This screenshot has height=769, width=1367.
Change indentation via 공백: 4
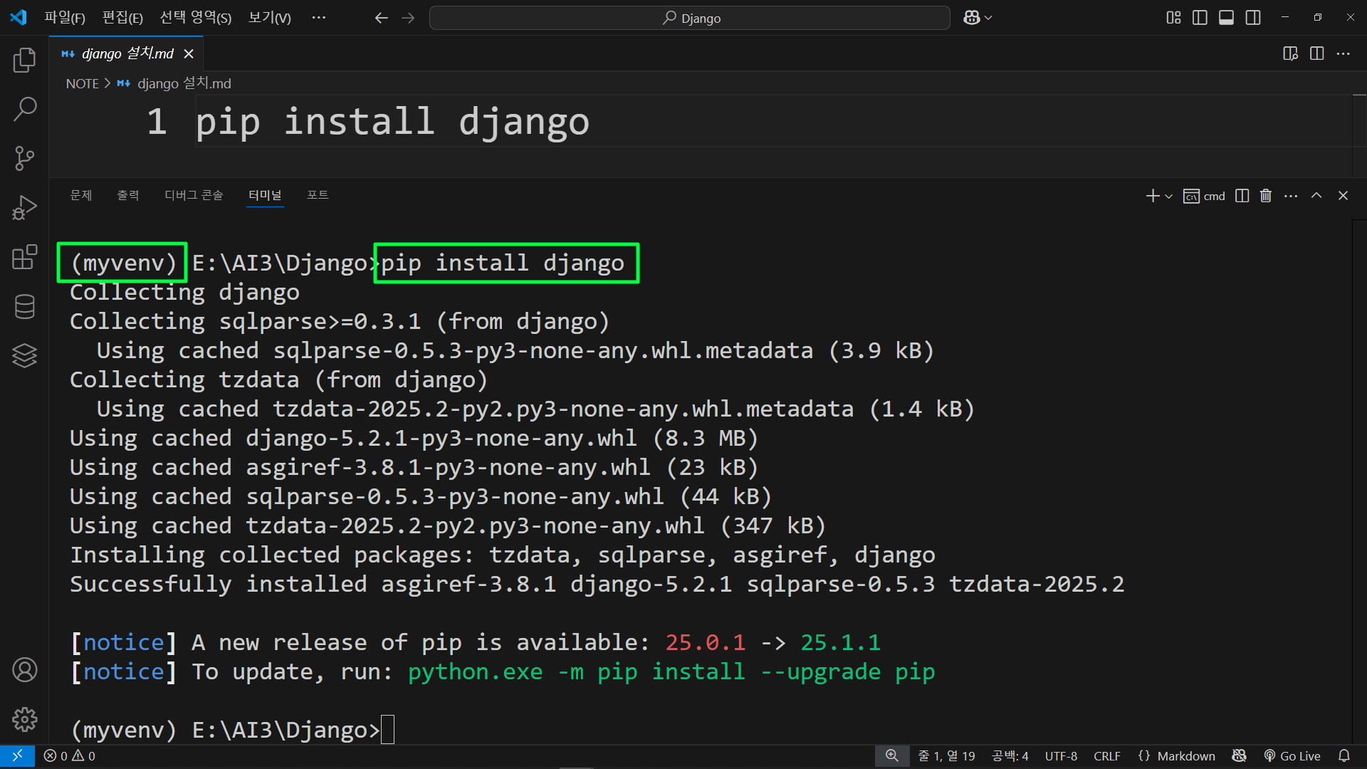coord(1010,756)
